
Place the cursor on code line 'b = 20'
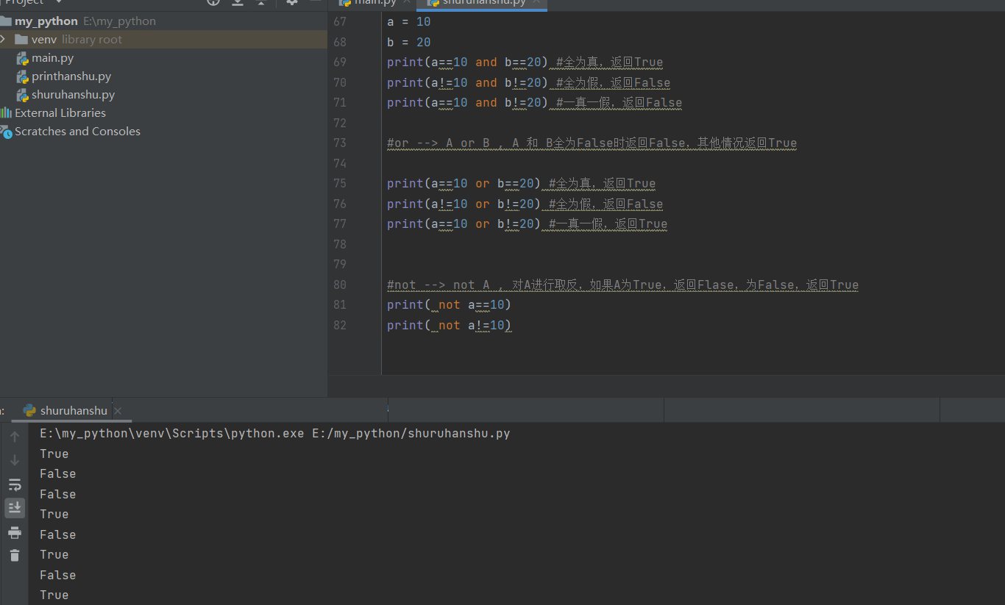pos(409,42)
